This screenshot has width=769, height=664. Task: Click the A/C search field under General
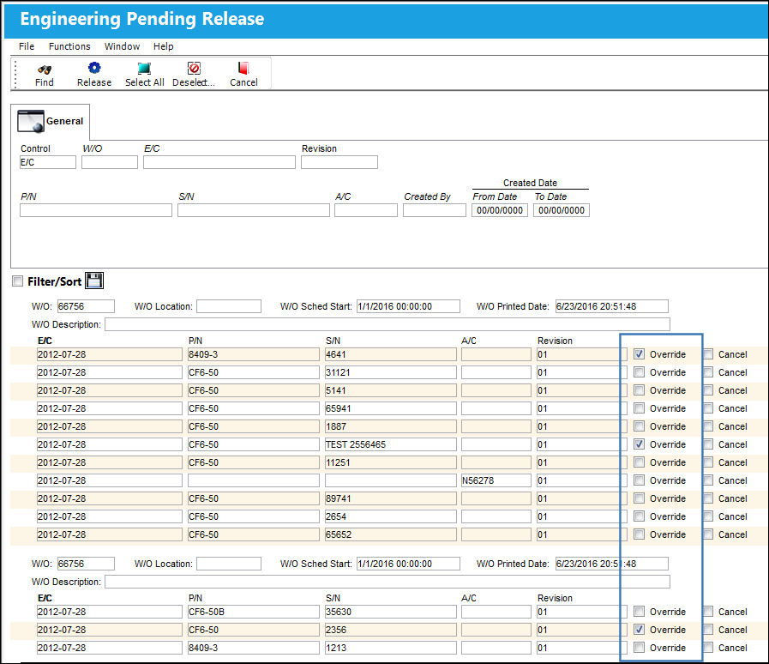point(366,210)
